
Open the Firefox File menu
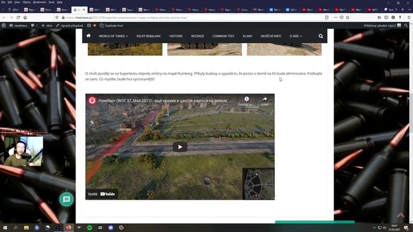3,2
